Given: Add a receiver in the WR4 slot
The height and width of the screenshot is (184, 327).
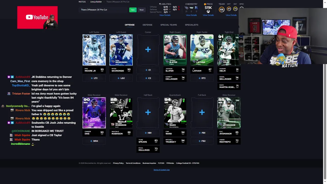Looking at the screenshot, I should 94,141.
